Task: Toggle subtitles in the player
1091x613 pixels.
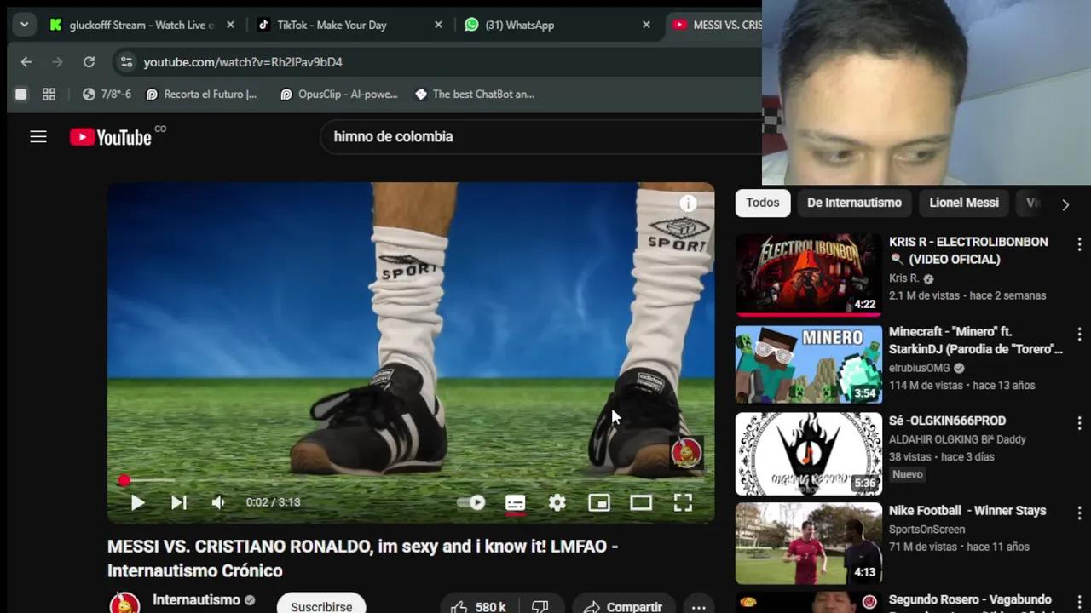Action: (x=515, y=502)
